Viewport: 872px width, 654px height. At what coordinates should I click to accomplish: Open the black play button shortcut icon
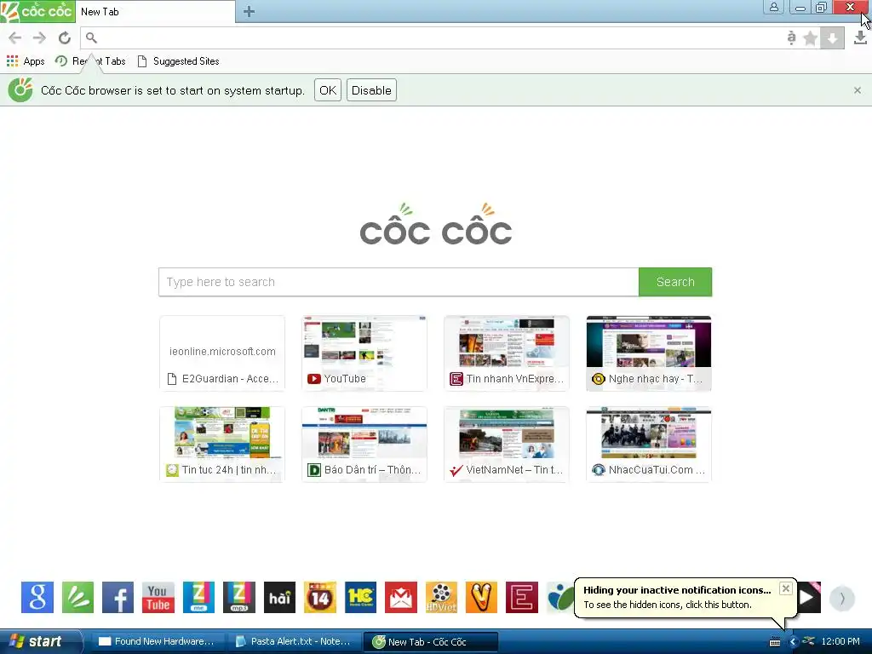[x=809, y=597]
